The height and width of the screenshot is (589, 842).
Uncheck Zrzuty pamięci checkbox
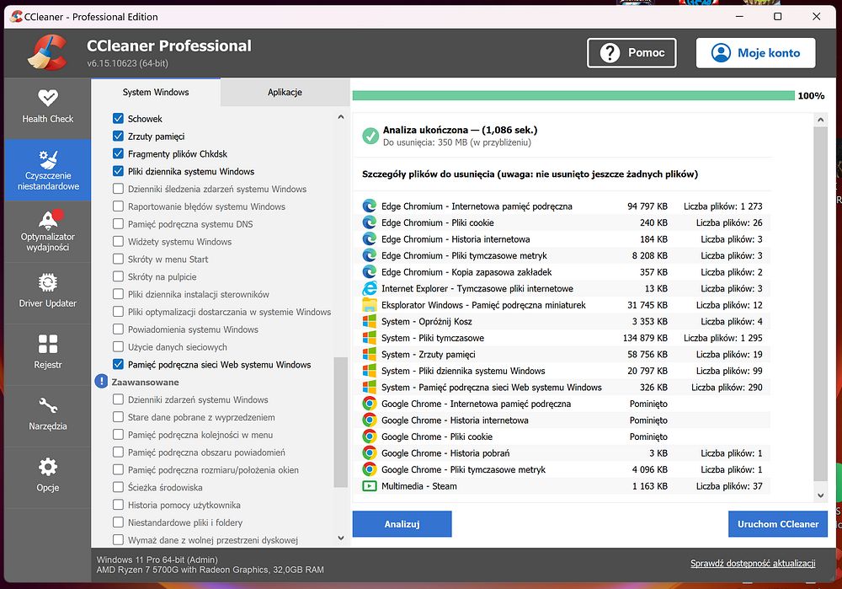click(118, 136)
